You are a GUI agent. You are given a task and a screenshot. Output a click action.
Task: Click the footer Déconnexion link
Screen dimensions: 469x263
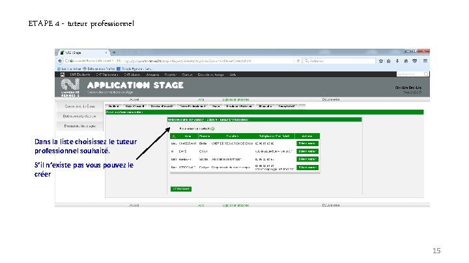point(331,205)
